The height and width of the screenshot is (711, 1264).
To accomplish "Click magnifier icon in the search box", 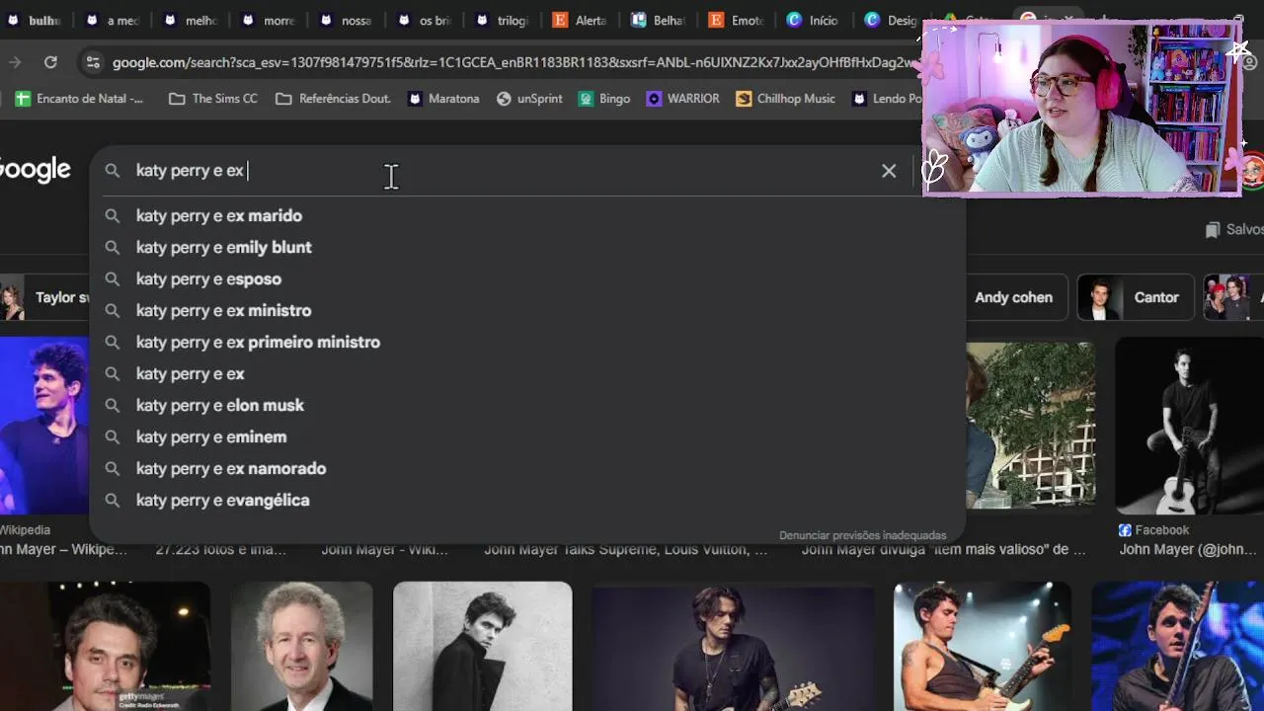I will tap(113, 171).
